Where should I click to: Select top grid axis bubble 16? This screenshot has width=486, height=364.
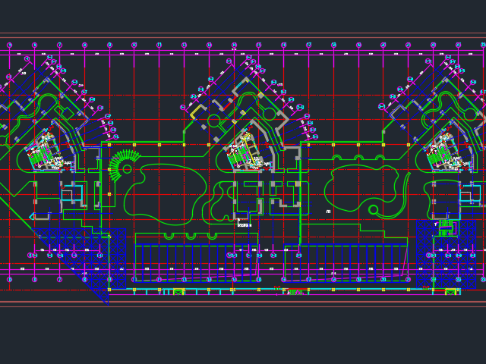click(283, 45)
